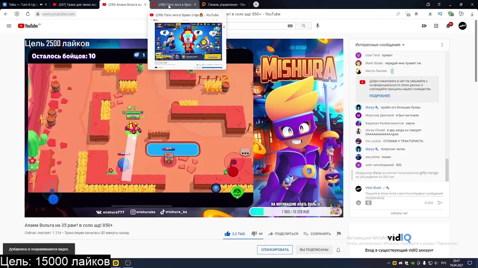Screen dimensions: 478x268
Task: Open the taskbar clock 20:47
Action: click(456, 263)
